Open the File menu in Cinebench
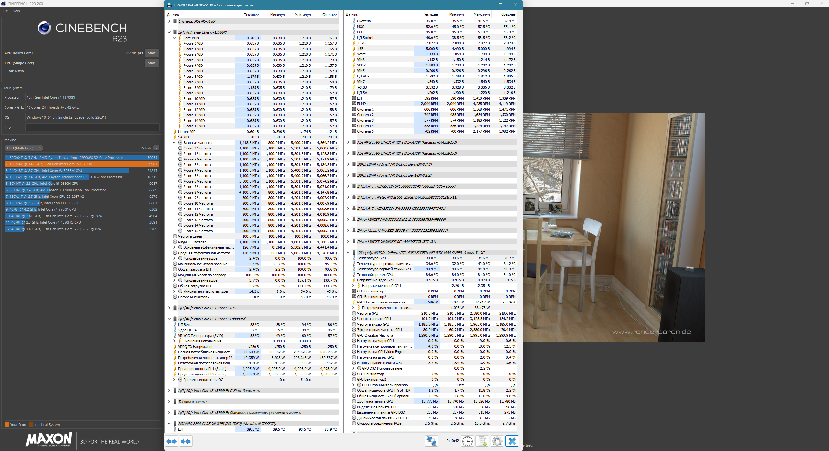The width and height of the screenshot is (829, 451). [5, 11]
